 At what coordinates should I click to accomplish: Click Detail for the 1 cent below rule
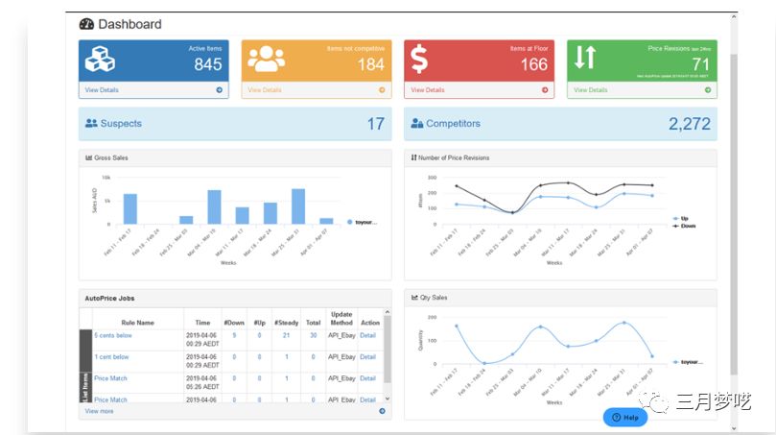click(x=367, y=357)
